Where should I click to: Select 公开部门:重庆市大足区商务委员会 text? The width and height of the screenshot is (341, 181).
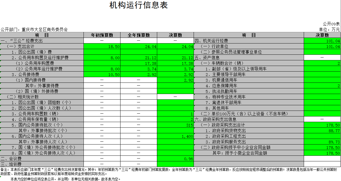coord(34,29)
